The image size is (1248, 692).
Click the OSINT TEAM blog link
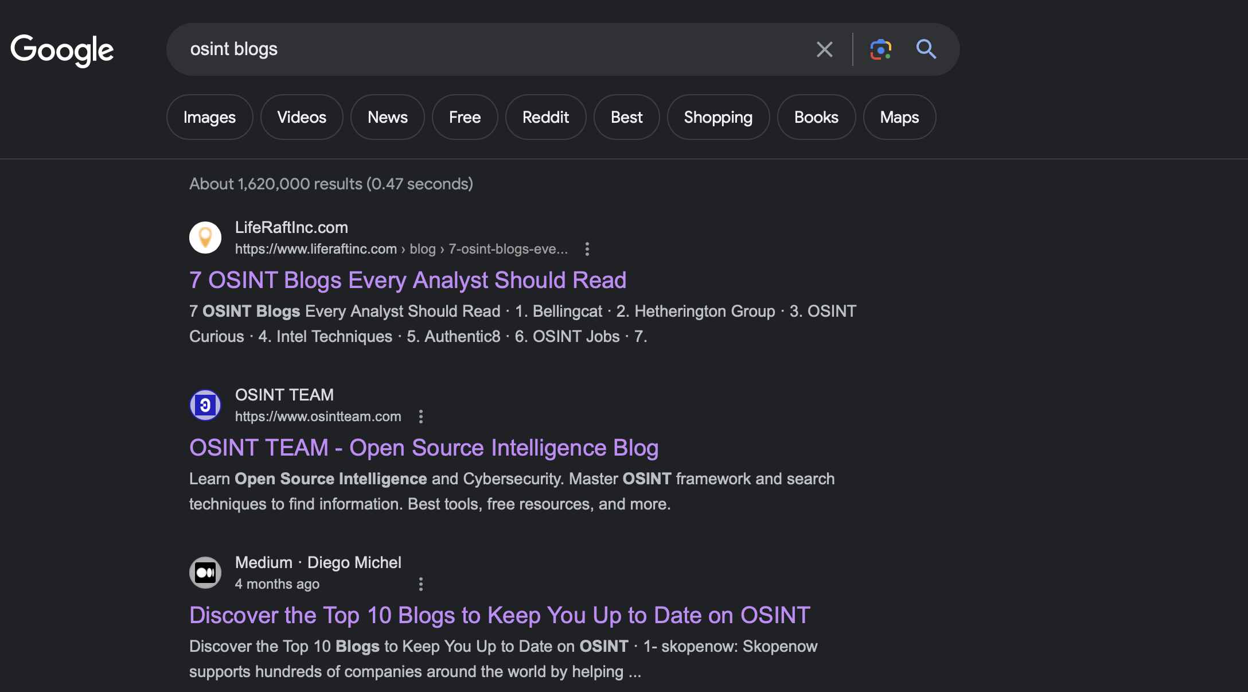[423, 448]
